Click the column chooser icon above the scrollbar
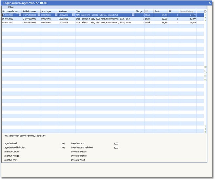Screen dimensions: 215x180 pyautogui.click(x=205, y=11)
